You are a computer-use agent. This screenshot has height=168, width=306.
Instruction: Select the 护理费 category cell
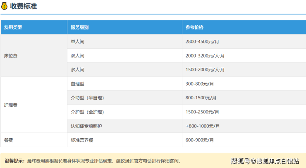[11, 105]
